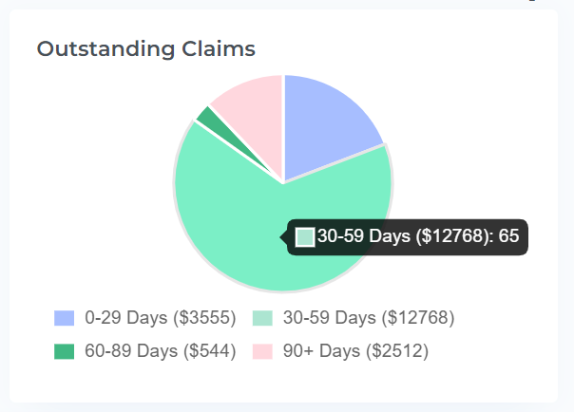Click the blue 0-29 Days pie slice

coord(328,123)
